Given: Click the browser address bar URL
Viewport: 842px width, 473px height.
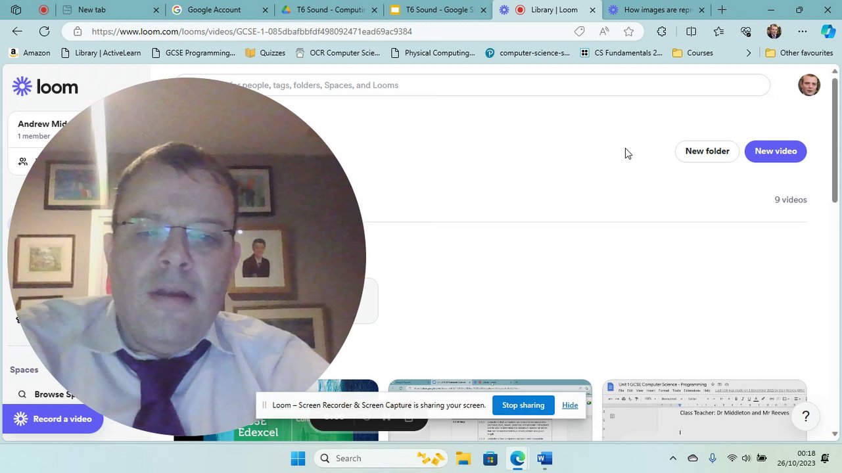Looking at the screenshot, I should point(252,32).
